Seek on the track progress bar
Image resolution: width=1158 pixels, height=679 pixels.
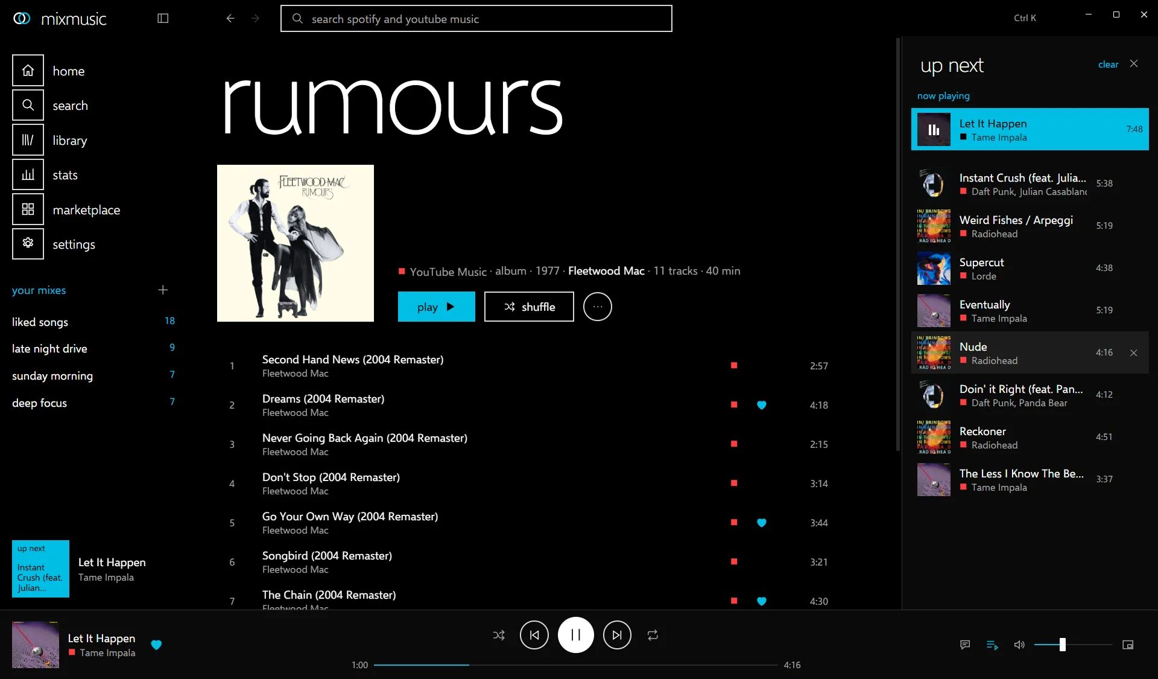pos(576,665)
